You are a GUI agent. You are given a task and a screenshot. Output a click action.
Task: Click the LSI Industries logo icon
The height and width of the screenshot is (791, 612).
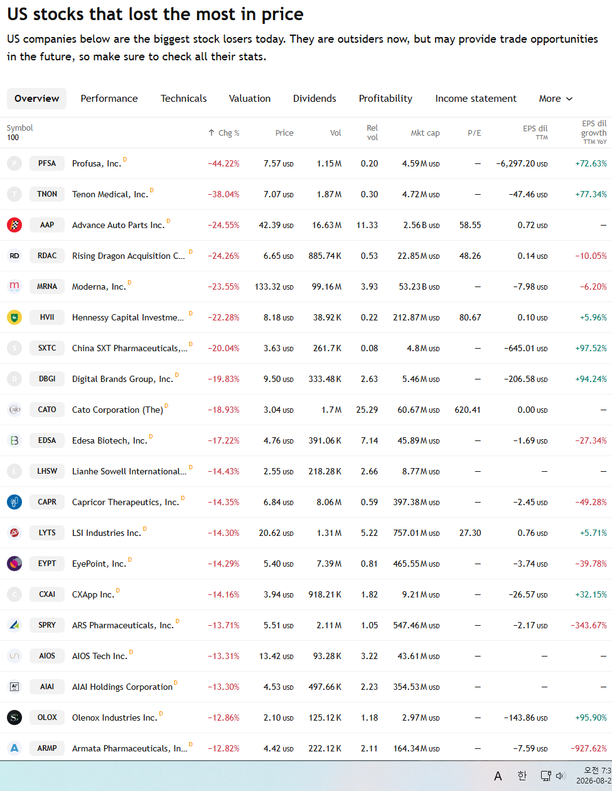tap(14, 533)
